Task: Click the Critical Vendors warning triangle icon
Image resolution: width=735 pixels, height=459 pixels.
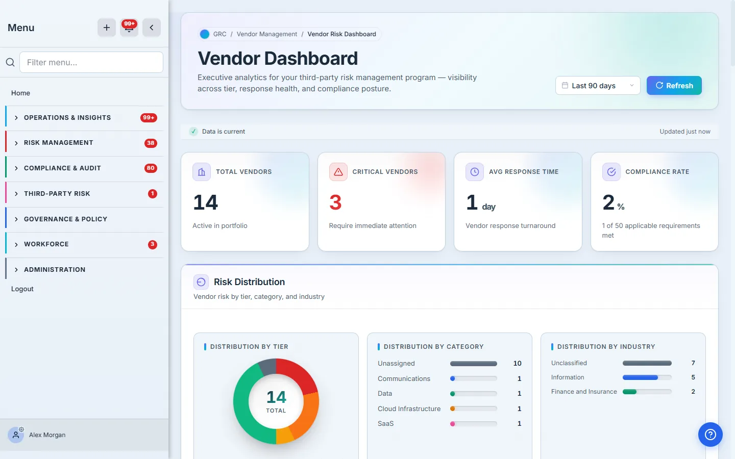Action: (x=338, y=172)
